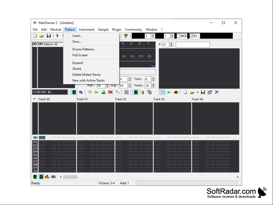Select New with Active Tracks entry
This screenshot has height=205, width=273.
click(x=91, y=81)
